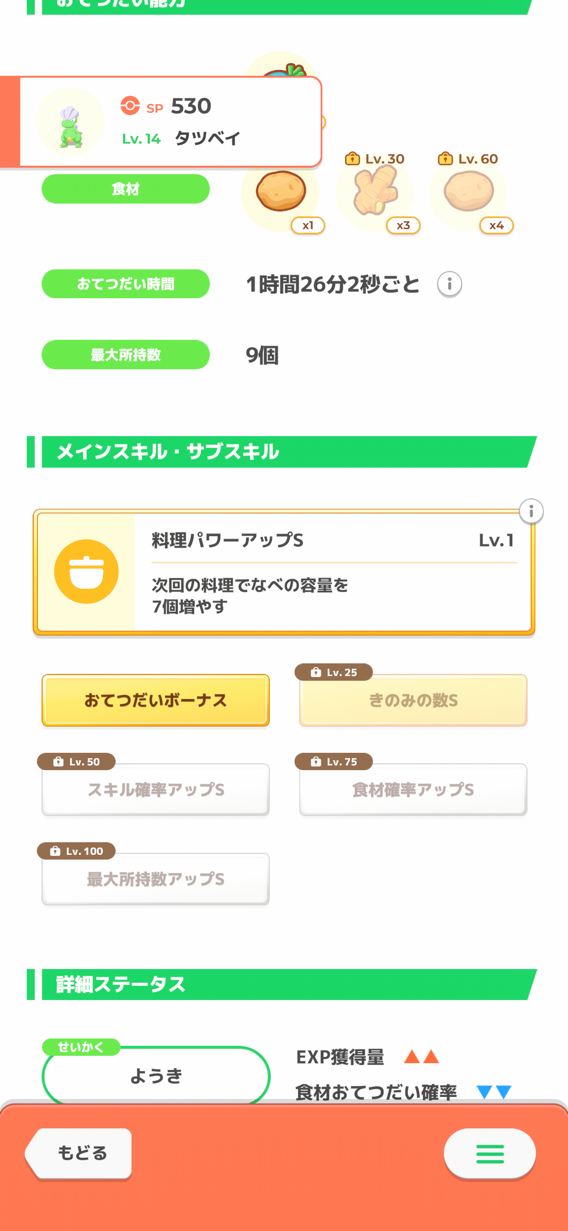Viewport: 568px width, 1231px height.
Task: Select the おてつだいボーナス sub skill
Action: coord(156,700)
